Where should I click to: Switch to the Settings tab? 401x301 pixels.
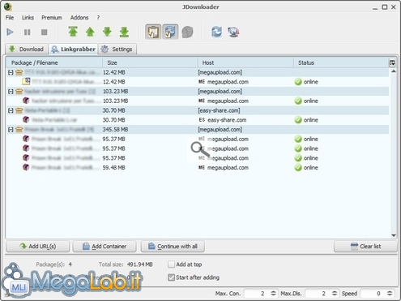117,49
